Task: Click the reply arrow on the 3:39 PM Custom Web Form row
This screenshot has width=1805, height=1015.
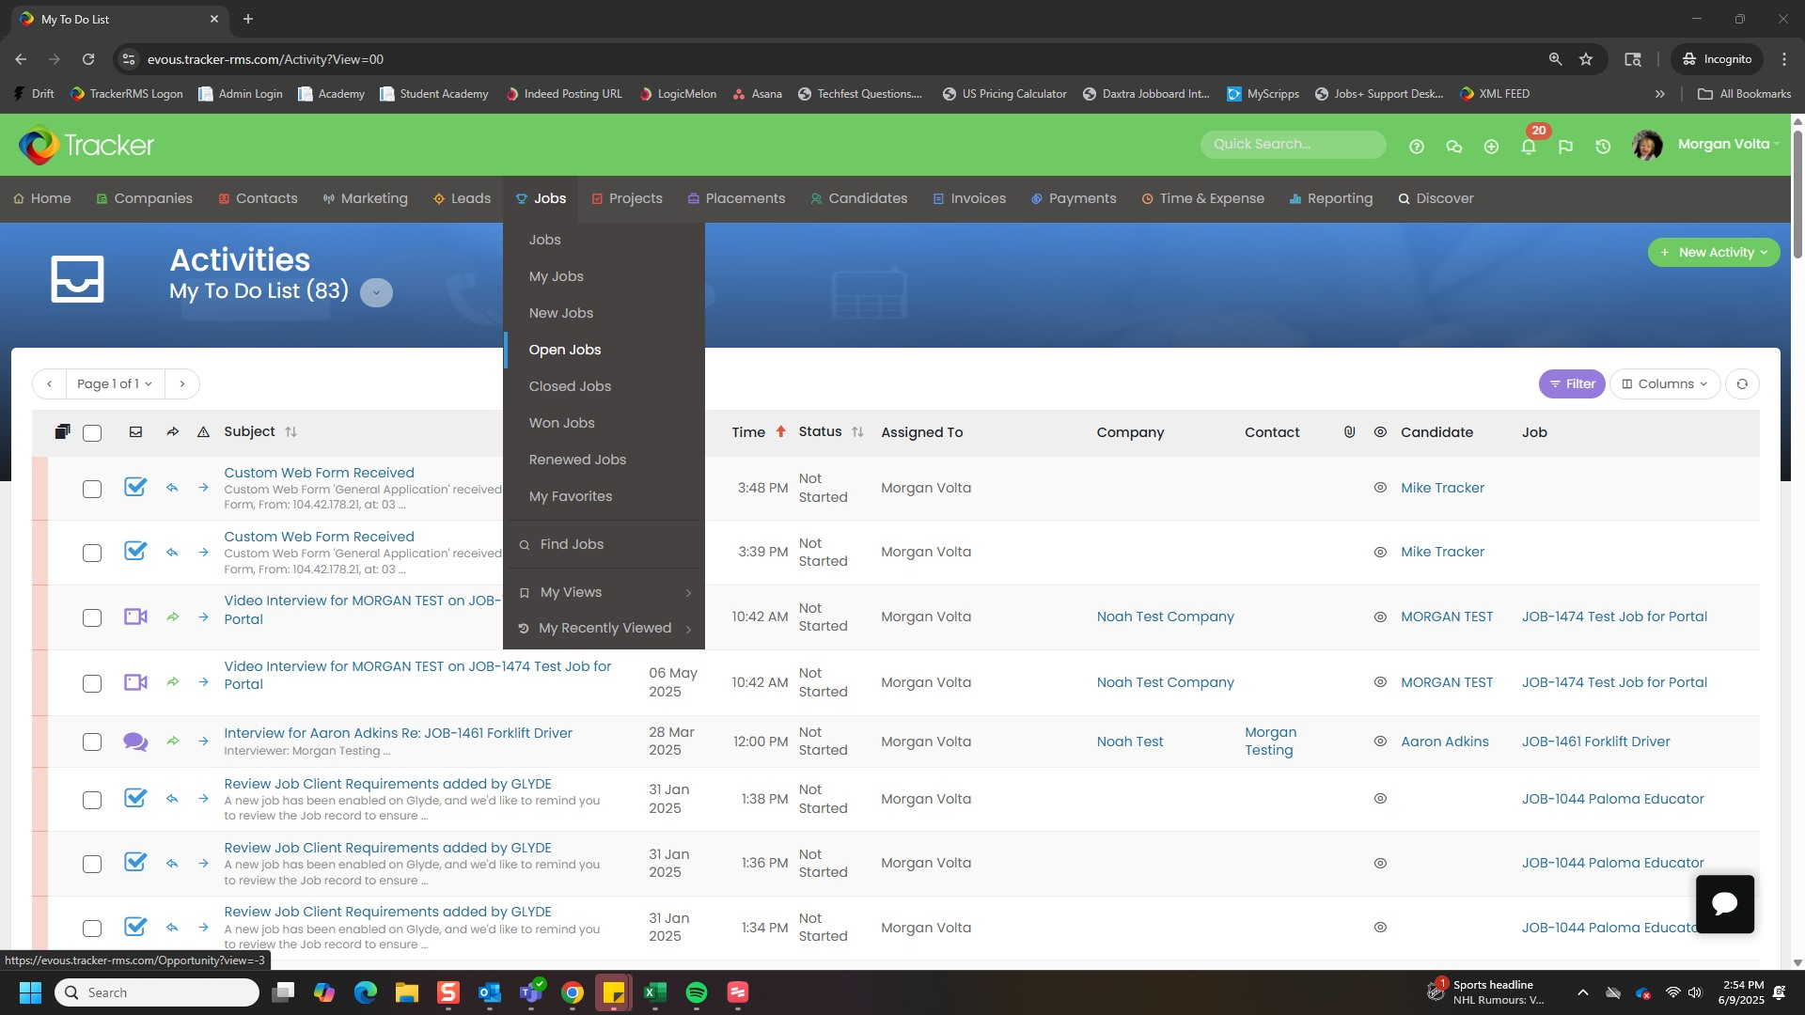Action: [x=172, y=553]
